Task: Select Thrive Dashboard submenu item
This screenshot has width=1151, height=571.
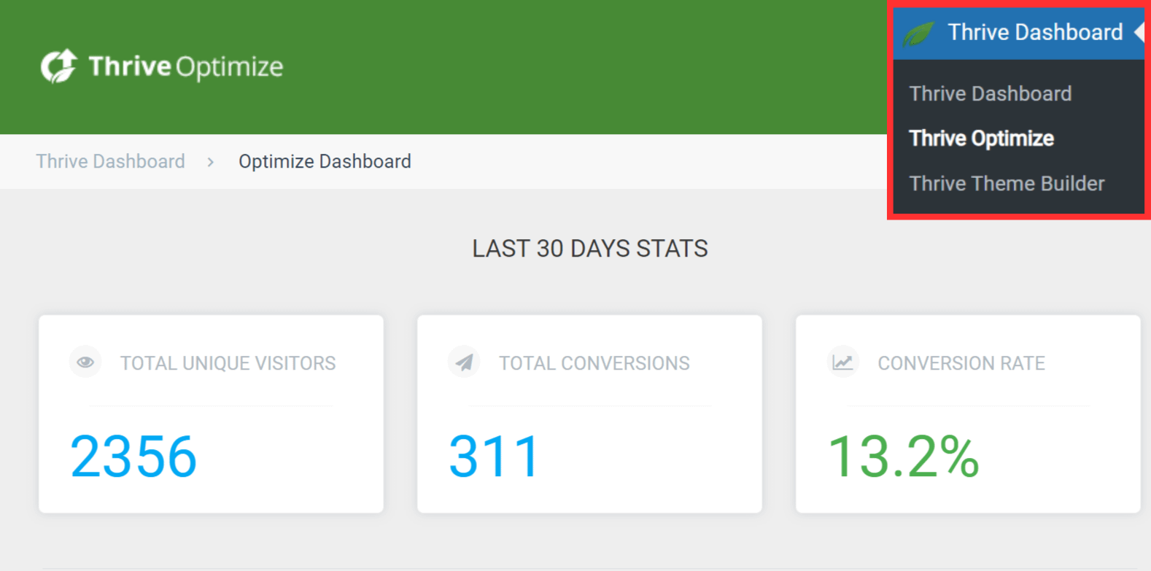Action: click(991, 93)
